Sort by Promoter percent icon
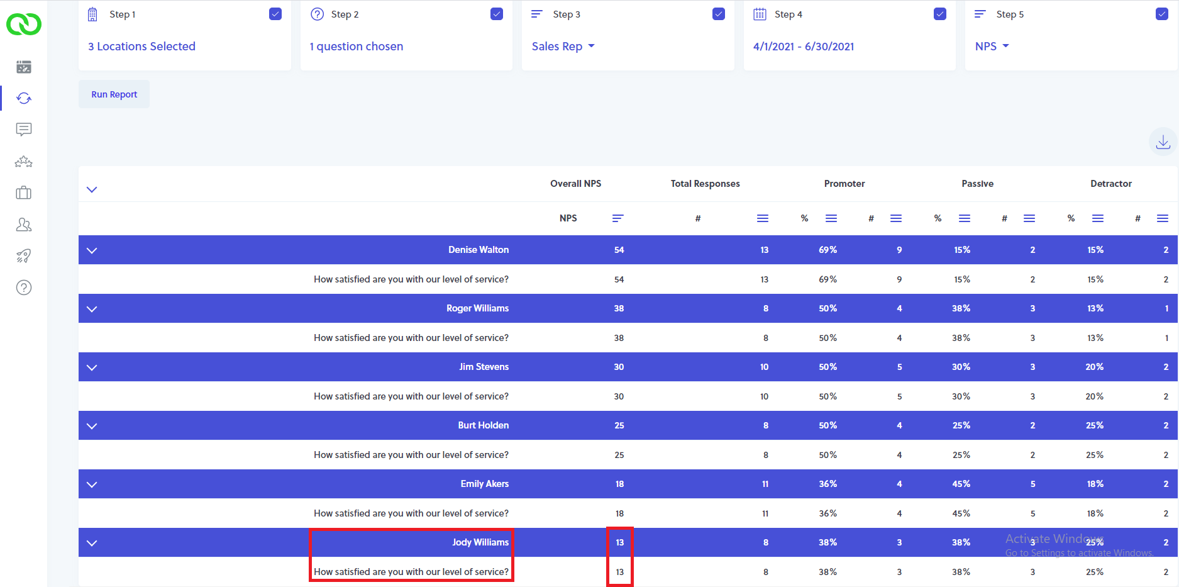The image size is (1179, 587). [x=831, y=218]
